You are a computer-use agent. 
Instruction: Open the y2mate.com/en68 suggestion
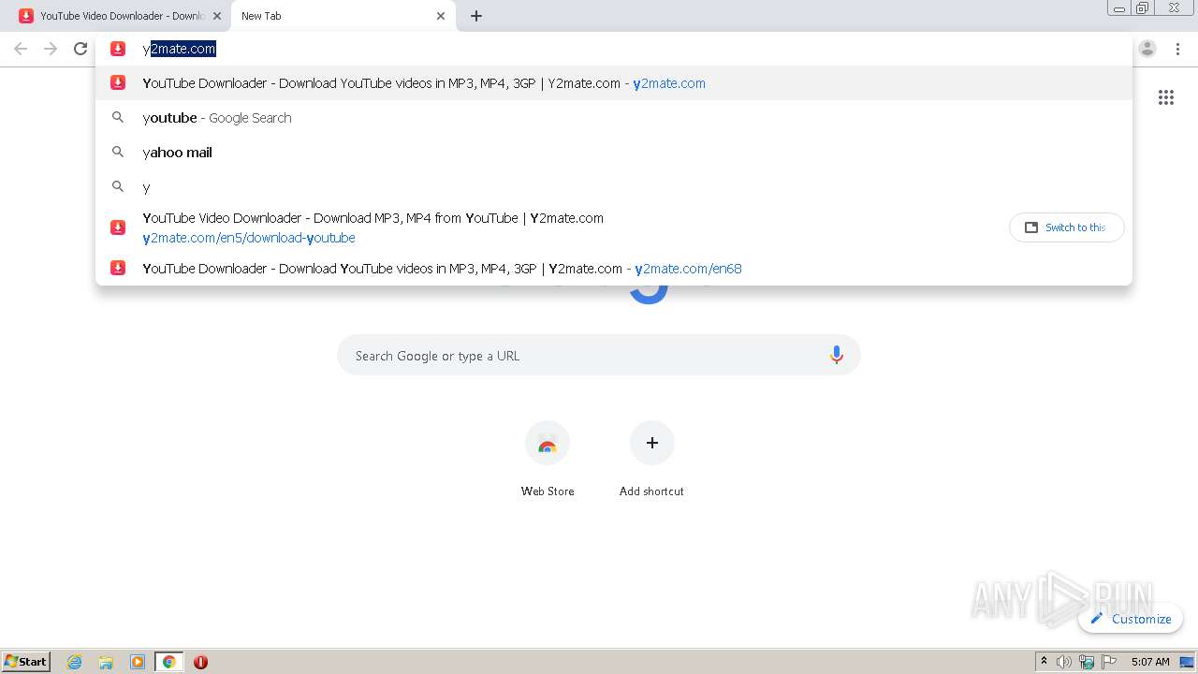(x=613, y=269)
